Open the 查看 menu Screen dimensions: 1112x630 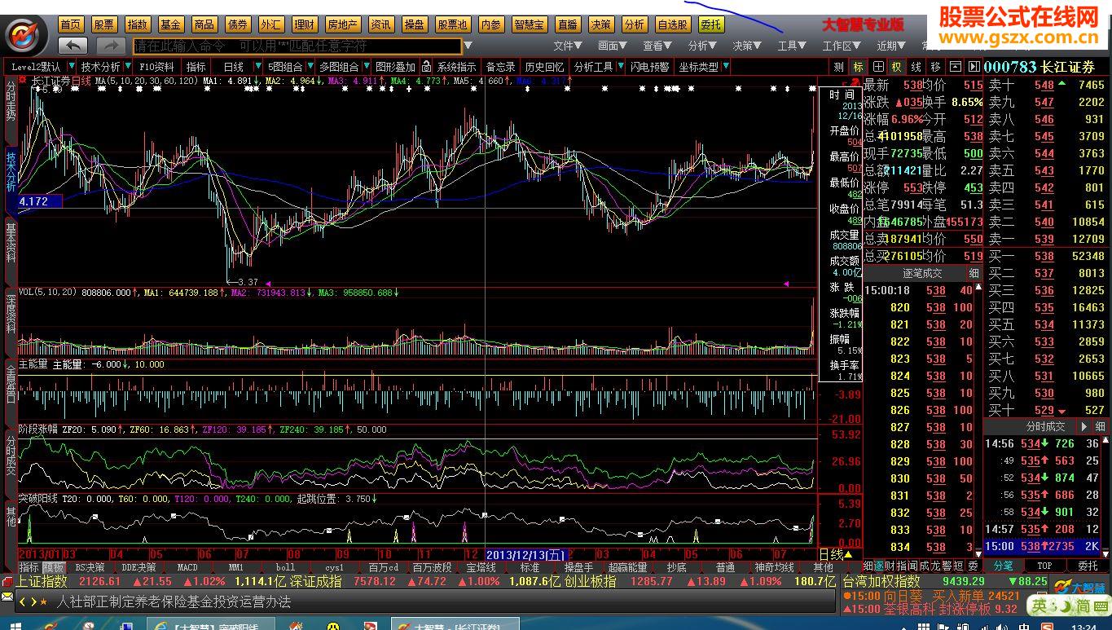point(657,46)
